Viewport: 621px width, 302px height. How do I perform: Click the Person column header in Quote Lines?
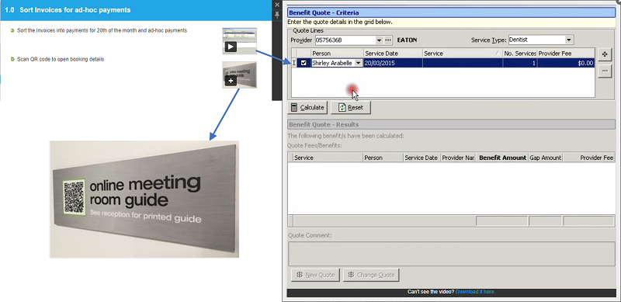[x=338, y=53]
